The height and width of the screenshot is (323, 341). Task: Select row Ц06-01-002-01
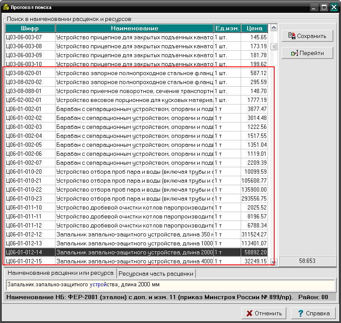click(x=136, y=109)
